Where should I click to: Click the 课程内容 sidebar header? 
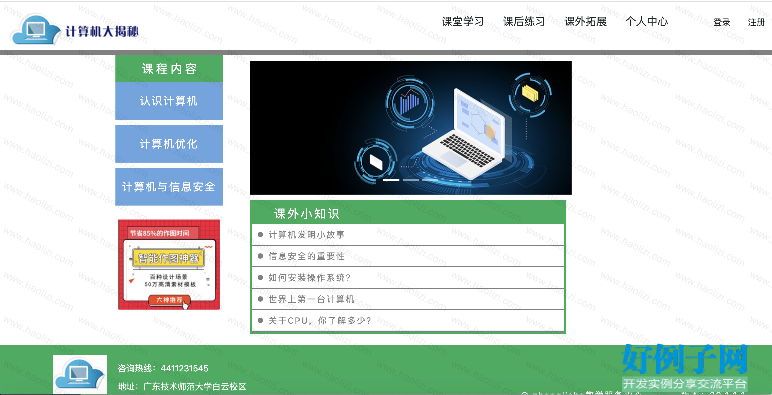(x=169, y=69)
